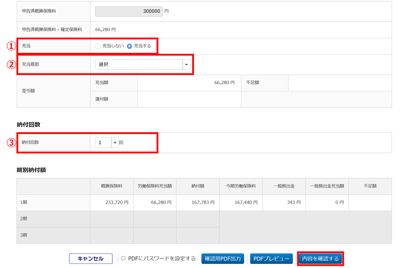Image resolution: width=402 pixels, height=268 pixels.
Task: Click the 還付額 label cell
Action: (102, 99)
